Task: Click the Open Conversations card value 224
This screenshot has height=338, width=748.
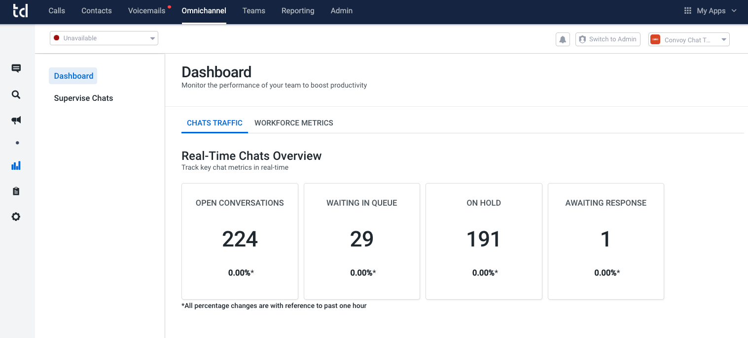Action: tap(240, 239)
